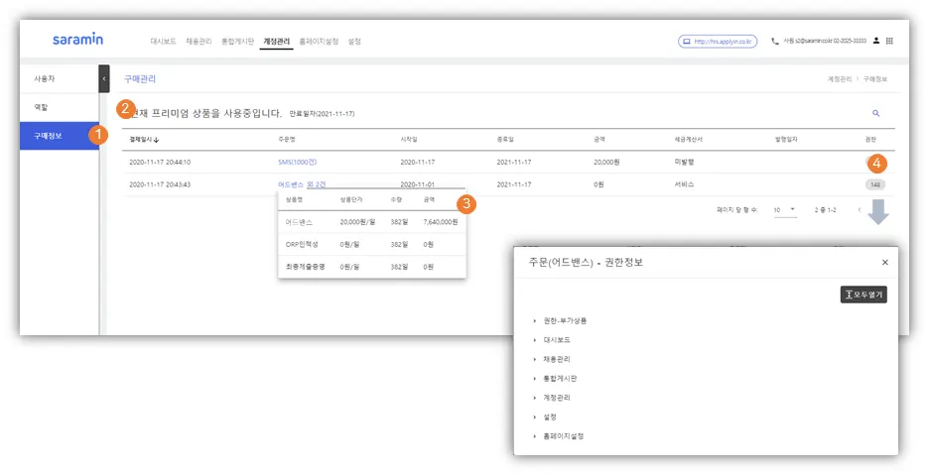Close the 권한정보 dialog
Viewport: 929px width, 475px height.
pyautogui.click(x=884, y=262)
